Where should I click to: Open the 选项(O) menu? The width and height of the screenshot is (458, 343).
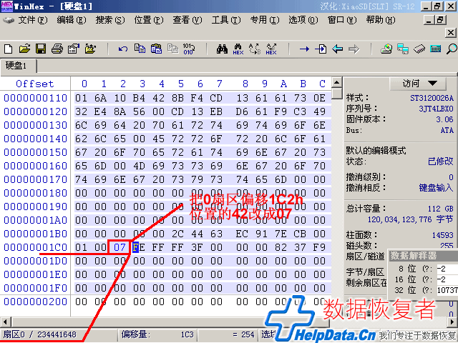coord(303,20)
